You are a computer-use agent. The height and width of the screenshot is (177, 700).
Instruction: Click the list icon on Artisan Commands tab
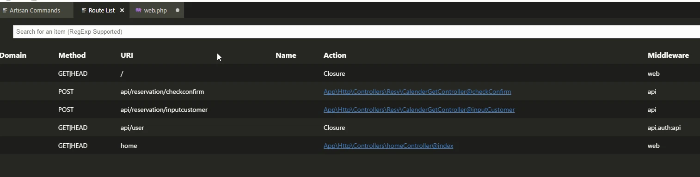6,10
